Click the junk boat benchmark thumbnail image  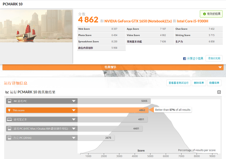coord(36,26)
